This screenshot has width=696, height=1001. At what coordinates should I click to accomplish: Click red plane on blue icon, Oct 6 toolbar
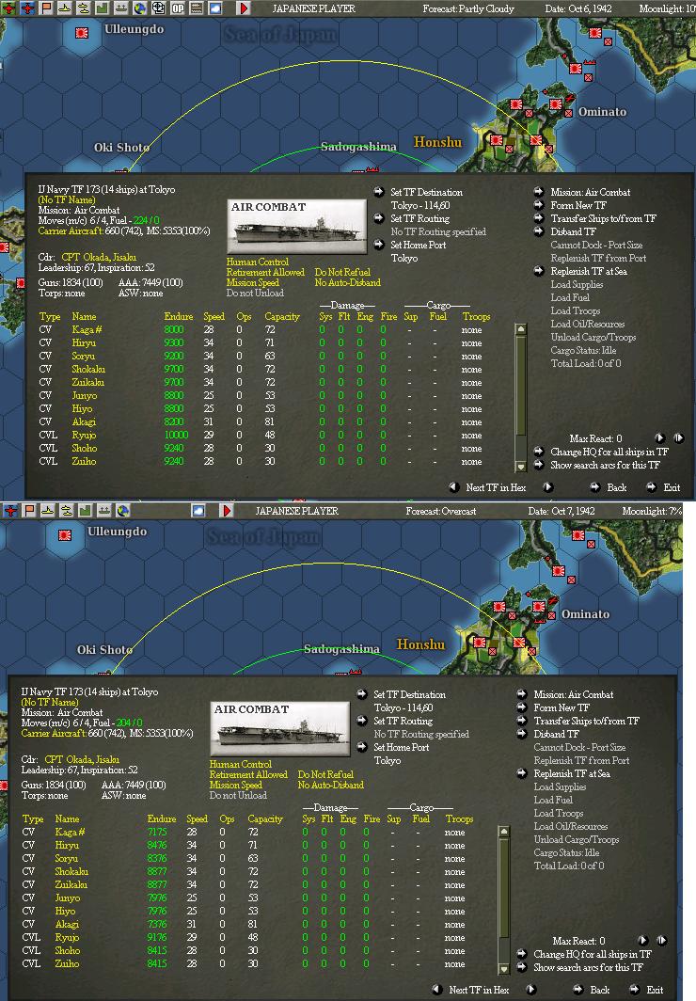[x=27, y=8]
